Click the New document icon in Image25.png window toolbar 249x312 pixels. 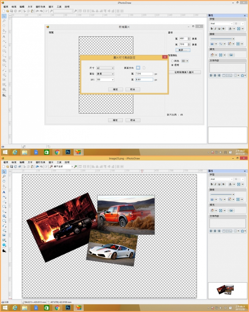(3, 167)
